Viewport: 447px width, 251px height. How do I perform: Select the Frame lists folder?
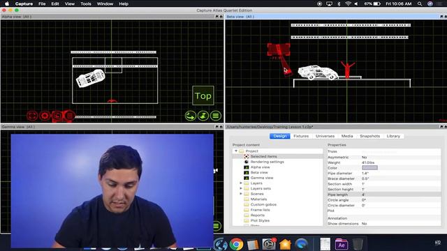[260, 210]
